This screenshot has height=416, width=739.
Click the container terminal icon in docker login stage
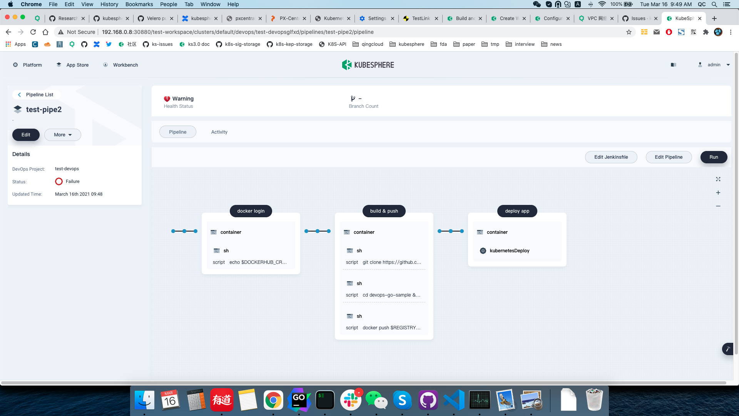[x=214, y=232]
